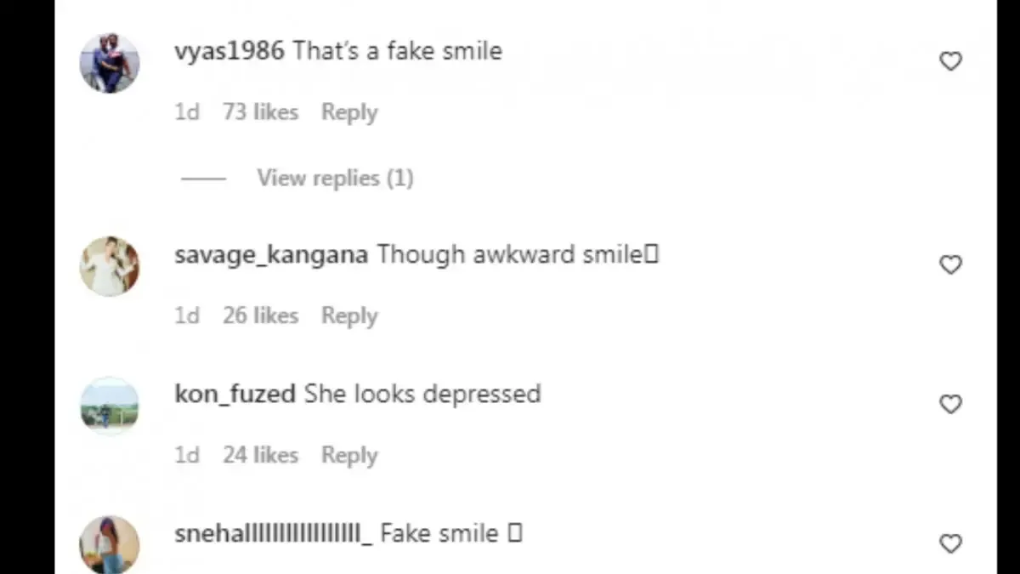Open snehal's profile avatar
Image resolution: width=1020 pixels, height=574 pixels.
pyautogui.click(x=110, y=544)
